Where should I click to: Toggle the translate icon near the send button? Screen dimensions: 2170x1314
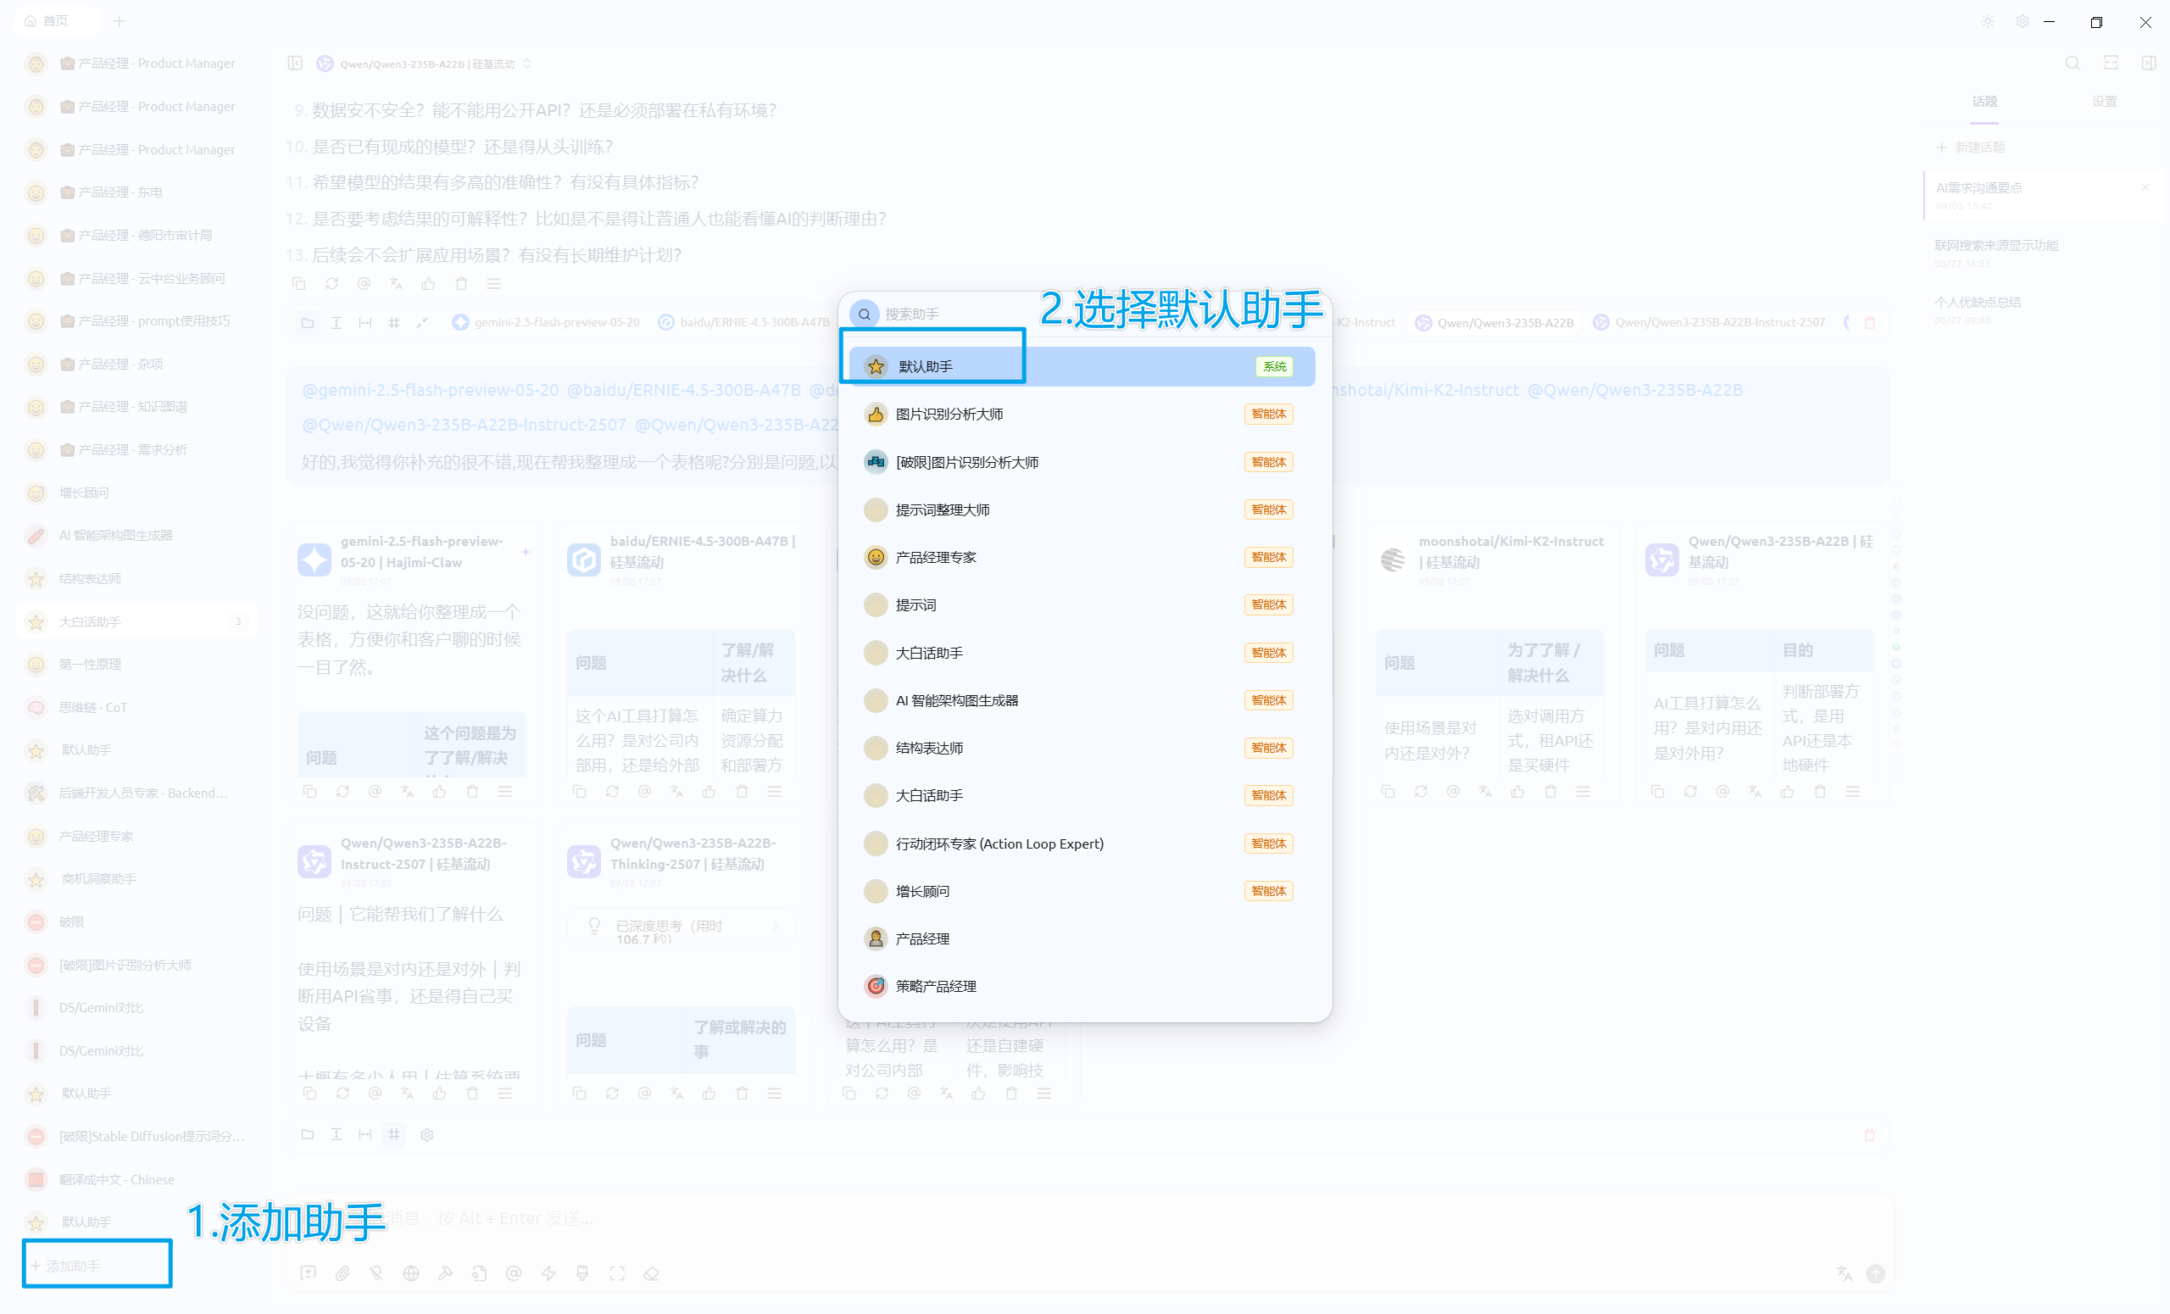[1844, 1273]
